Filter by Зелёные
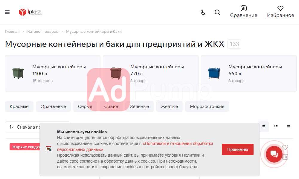This screenshot has height=179, width=299. coord(139,107)
